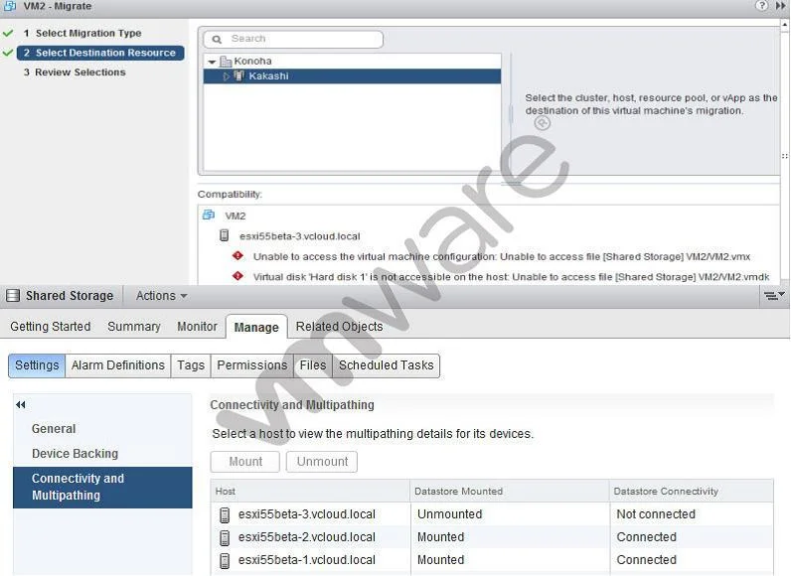This screenshot has width=791, height=576.
Task: Open the panel options menu icon at right
Action: [773, 295]
